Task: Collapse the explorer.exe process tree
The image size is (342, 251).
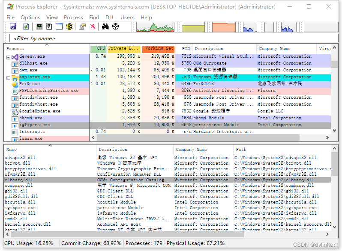Action: (x=8, y=78)
